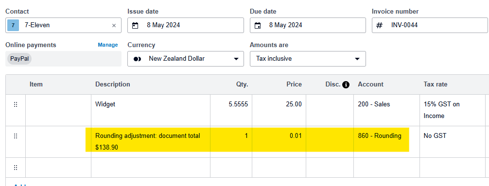Open the Issue date calendar icon

point(135,26)
